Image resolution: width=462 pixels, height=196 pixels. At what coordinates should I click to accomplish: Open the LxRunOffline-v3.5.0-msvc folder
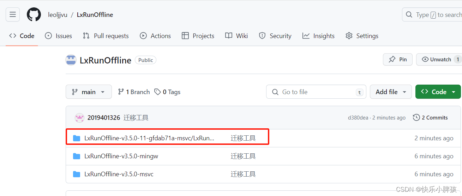119,174
